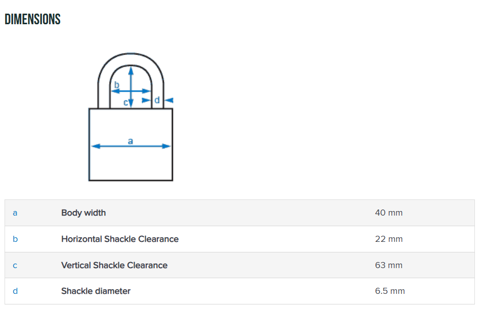The height and width of the screenshot is (310, 482).
Task: Click the blue 'c' letter in the table
Action: pos(15,266)
